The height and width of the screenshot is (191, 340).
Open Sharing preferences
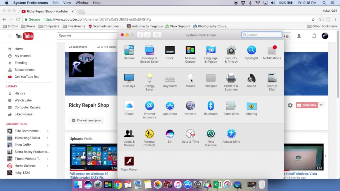click(252, 108)
